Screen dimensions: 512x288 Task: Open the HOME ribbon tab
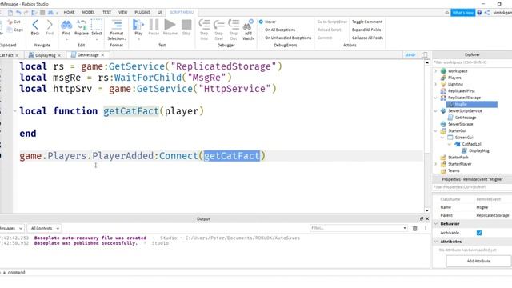69,13
